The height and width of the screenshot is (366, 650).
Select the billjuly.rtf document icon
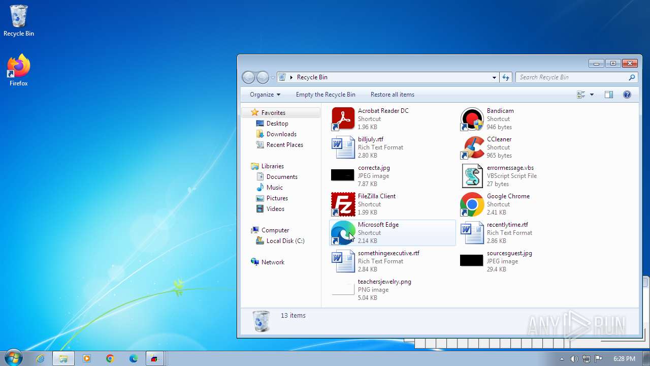[x=343, y=147]
